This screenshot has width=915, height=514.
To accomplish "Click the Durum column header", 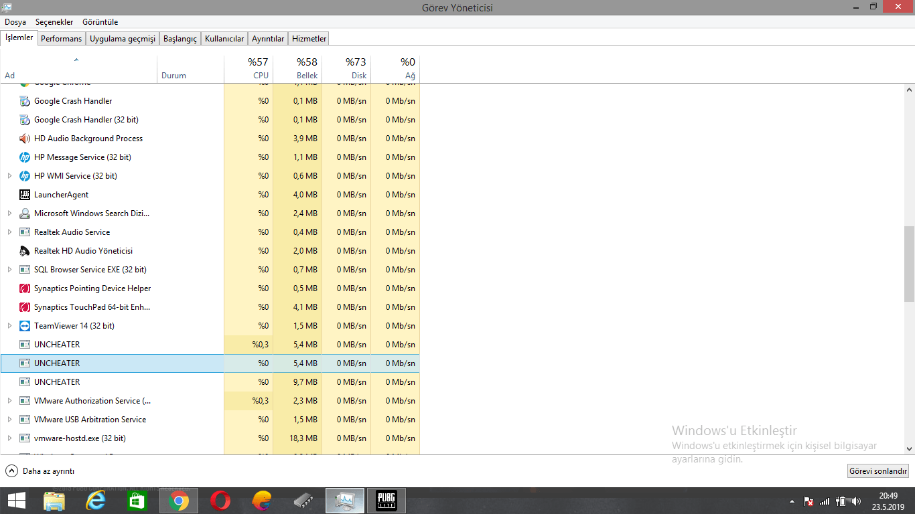I will [190, 68].
